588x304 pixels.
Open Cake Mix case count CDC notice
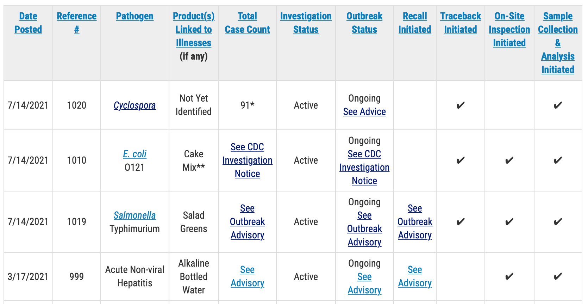(x=247, y=160)
